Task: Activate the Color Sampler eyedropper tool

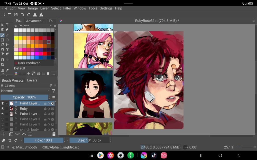Action: (7, 70)
